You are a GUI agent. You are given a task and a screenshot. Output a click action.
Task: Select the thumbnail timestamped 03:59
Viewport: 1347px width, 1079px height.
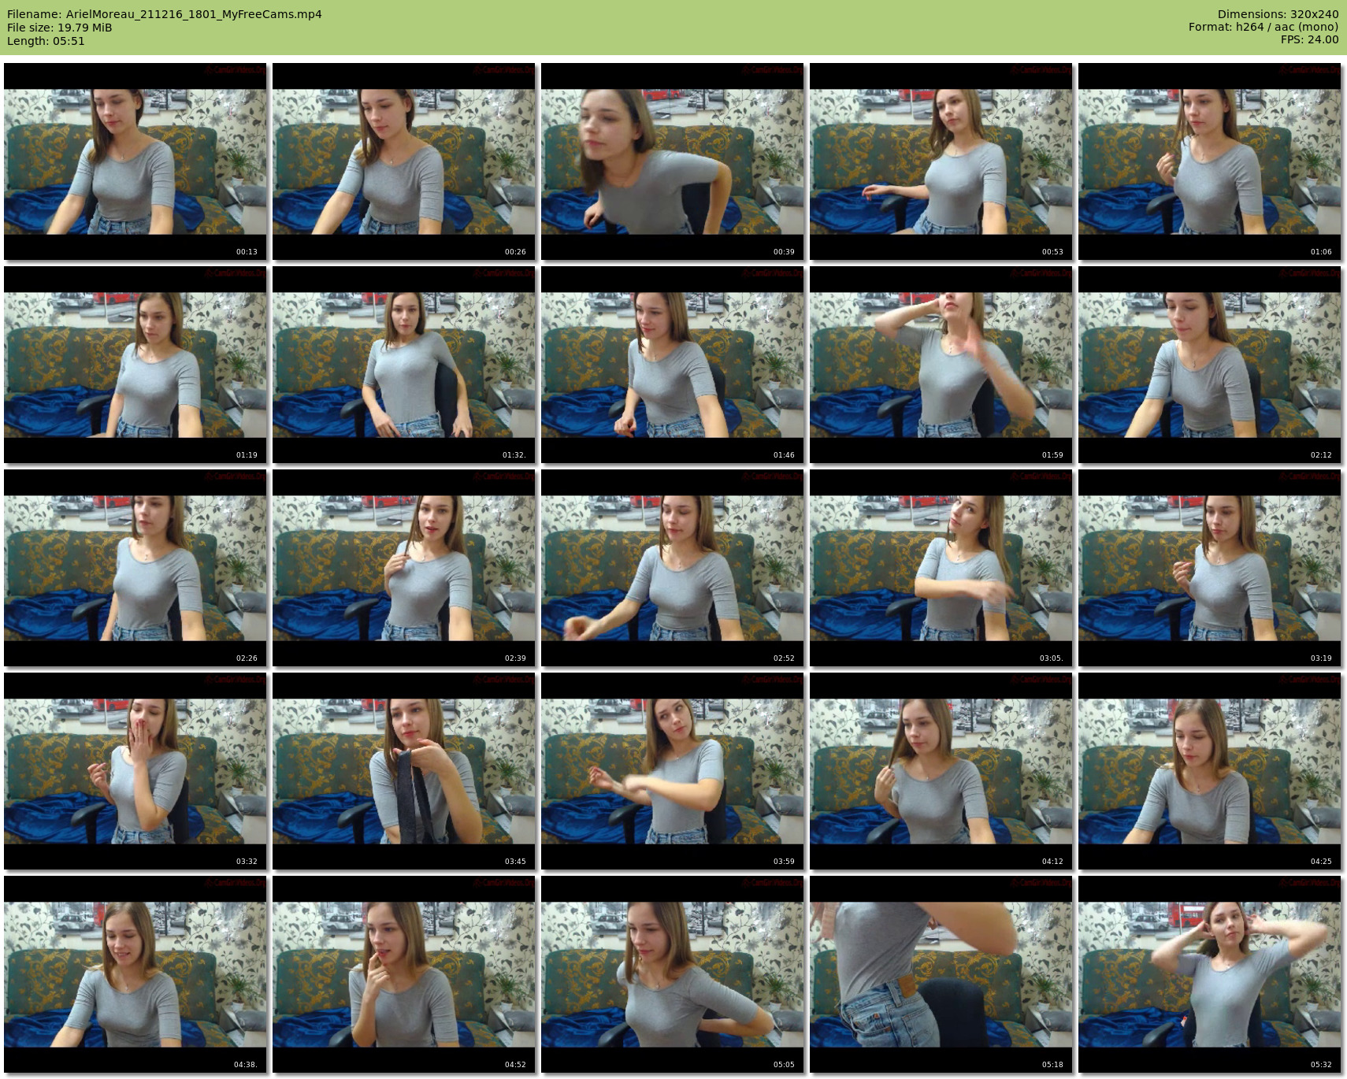(672, 771)
